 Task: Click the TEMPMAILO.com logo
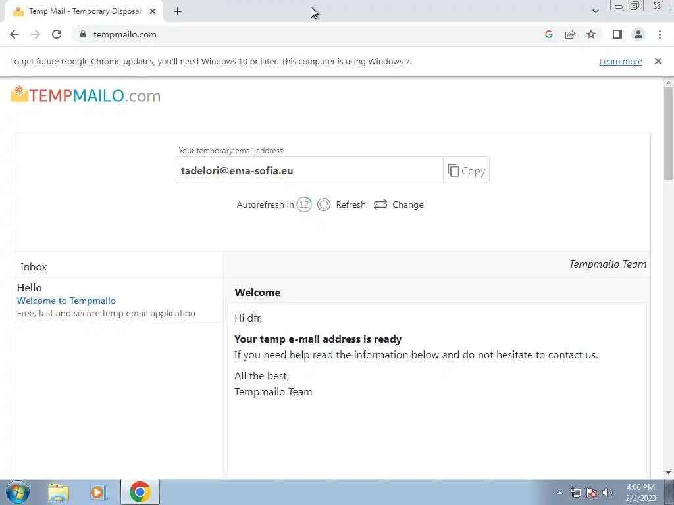[x=85, y=95]
